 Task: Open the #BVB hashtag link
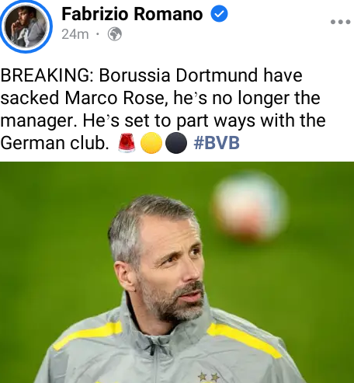pos(217,143)
